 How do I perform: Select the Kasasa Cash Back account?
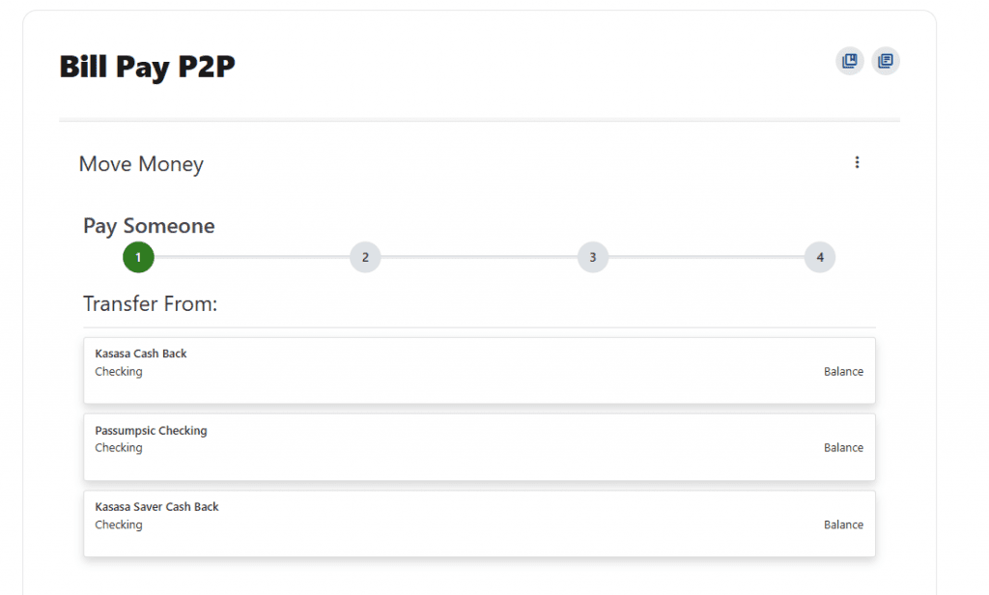pyautogui.click(x=141, y=354)
